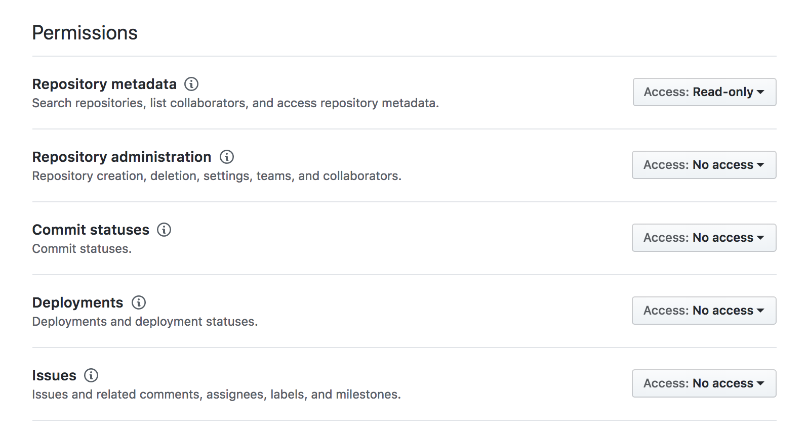Open the Repository metadata Access dropdown
Image resolution: width=807 pixels, height=436 pixels.
pos(704,92)
